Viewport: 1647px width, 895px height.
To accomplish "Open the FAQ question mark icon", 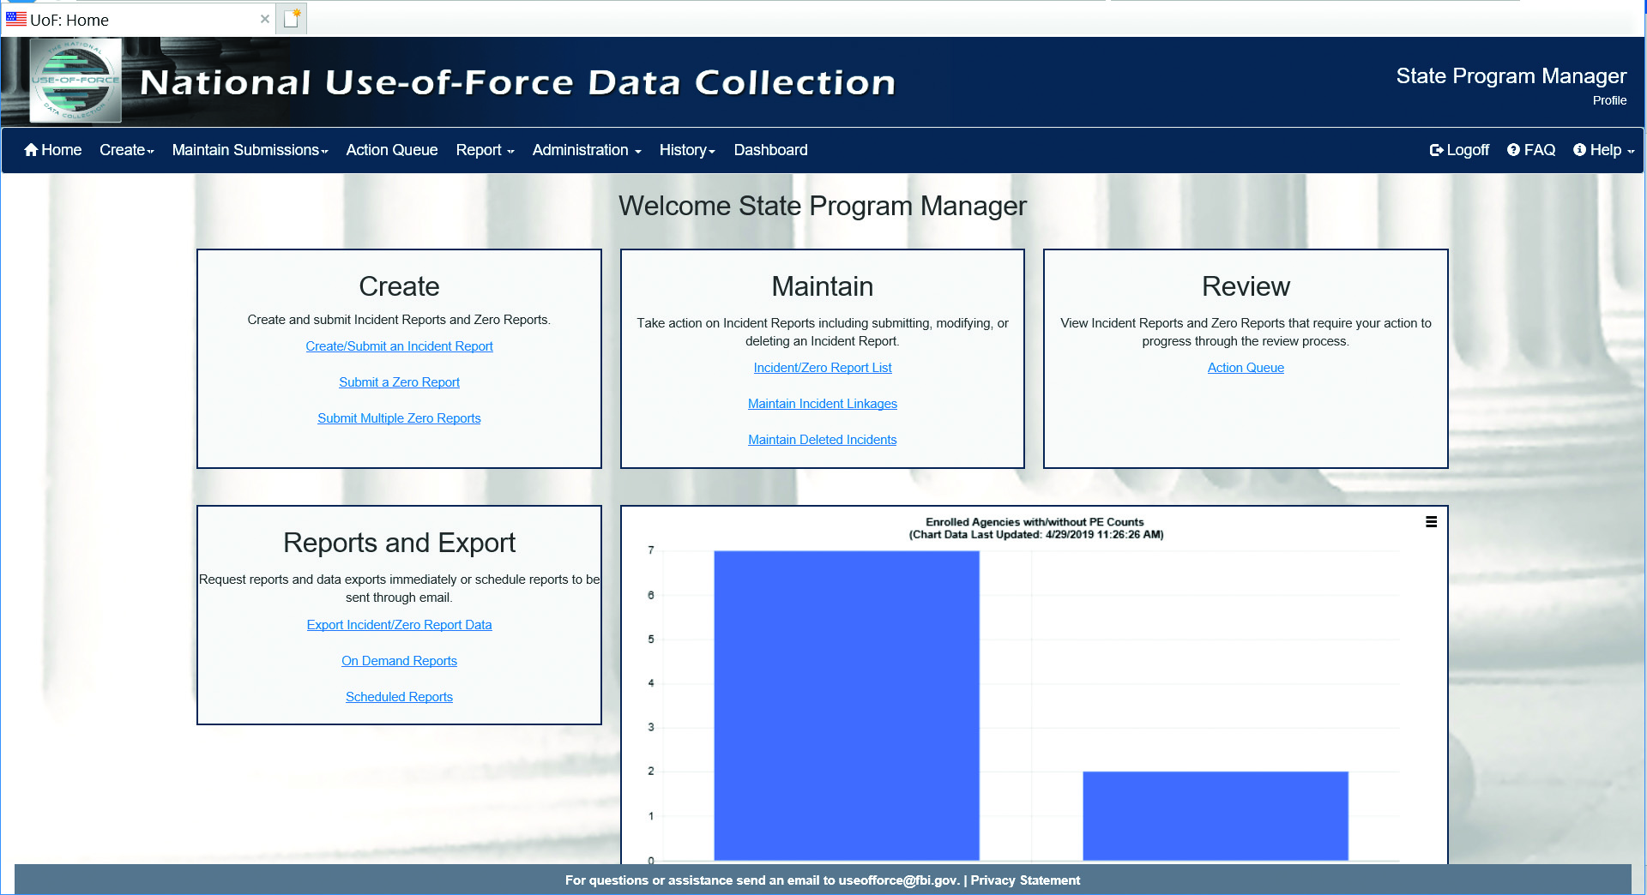I will (x=1513, y=150).
